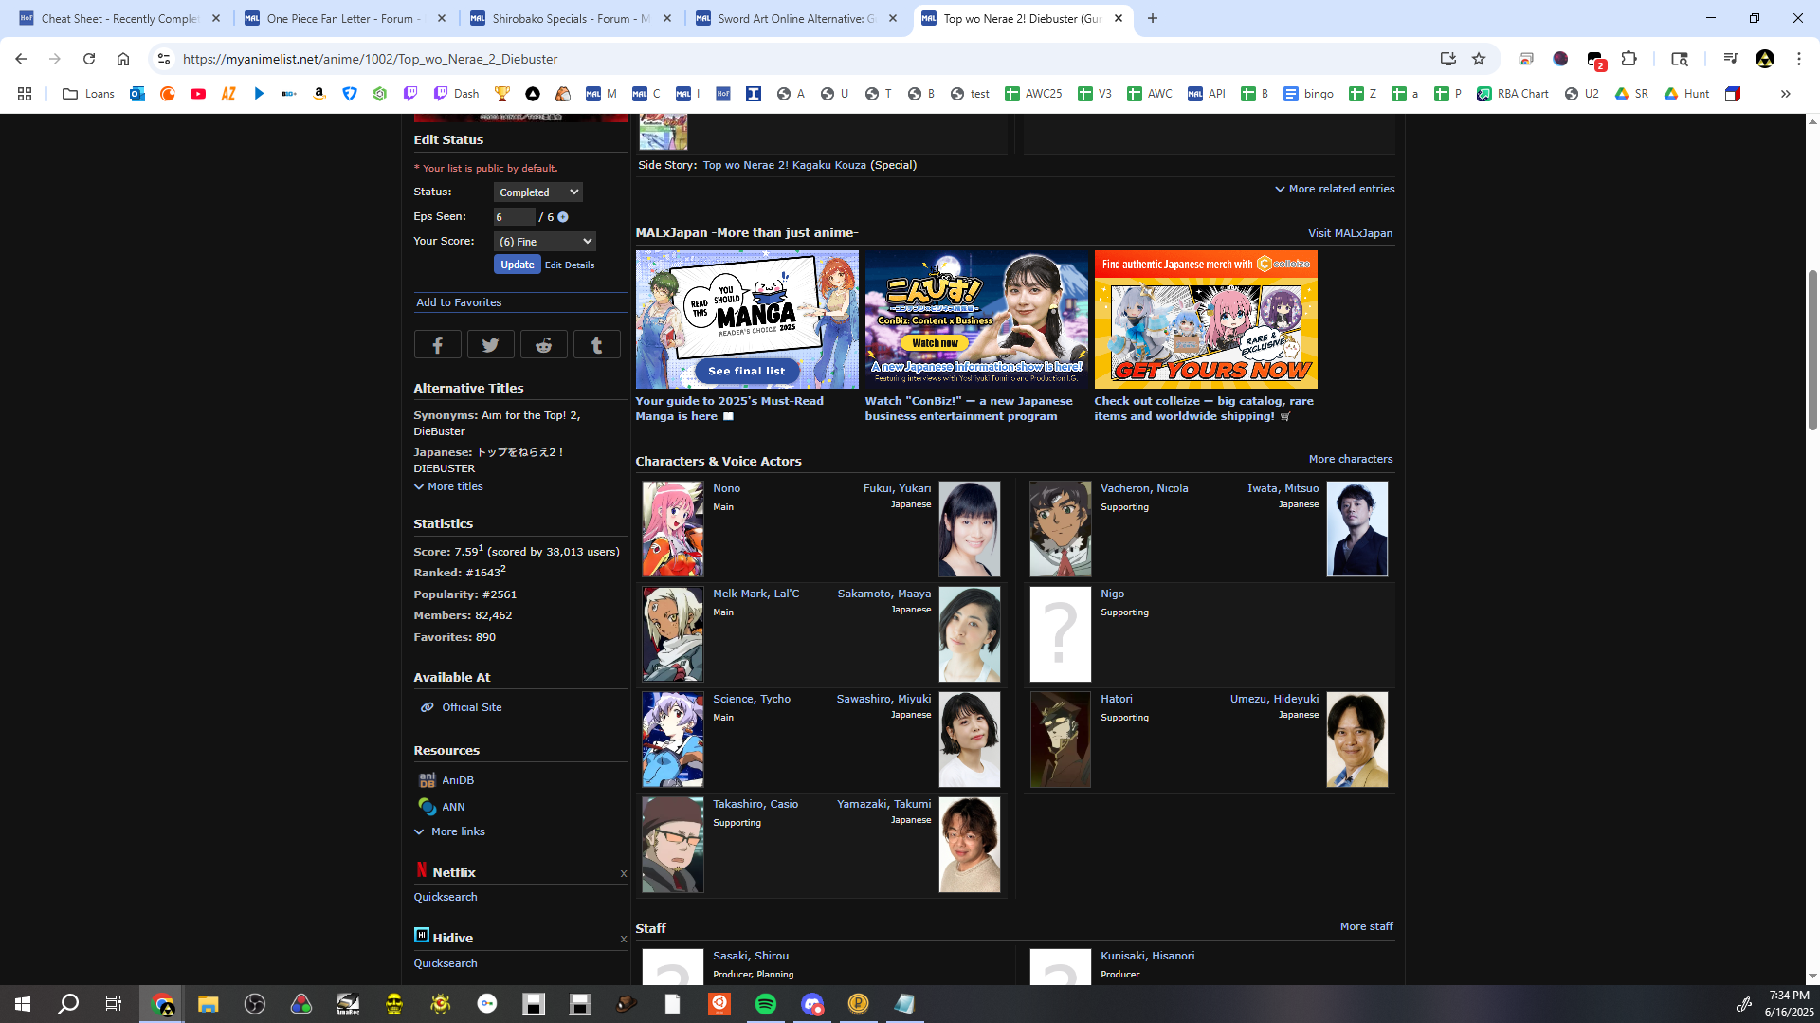Open browser home page
Viewport: 1820px width, 1023px height.
[x=123, y=59]
